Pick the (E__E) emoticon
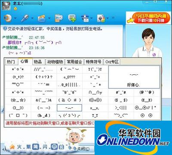The image size is (172, 155). [x=147, y=100]
